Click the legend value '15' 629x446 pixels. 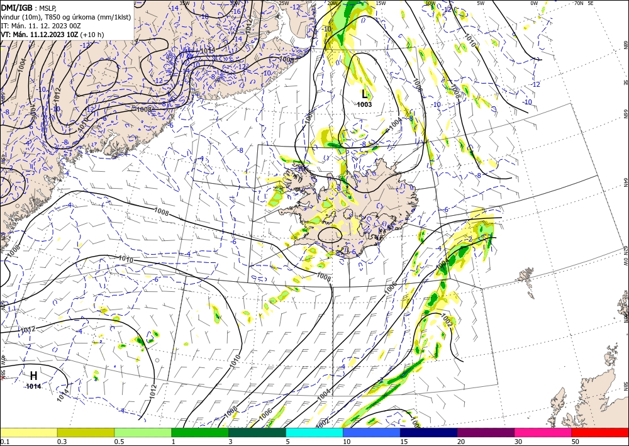click(404, 442)
